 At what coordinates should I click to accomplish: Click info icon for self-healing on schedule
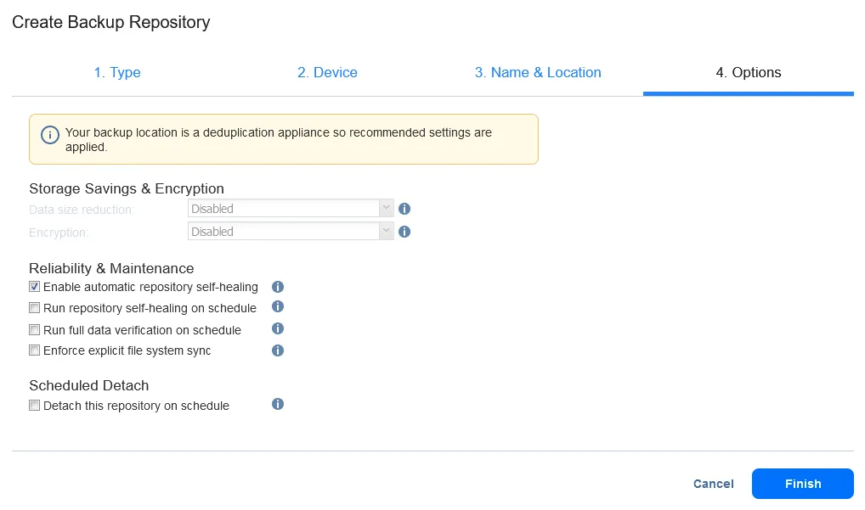[277, 307]
